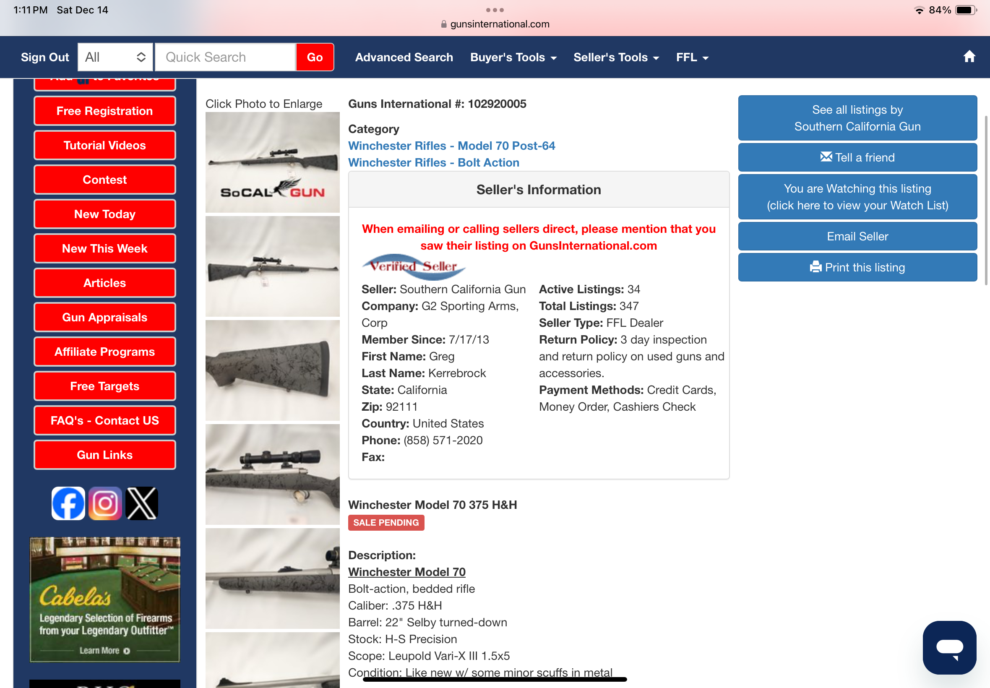The height and width of the screenshot is (688, 990).
Task: Click the Winchester Model 70 underlined heading
Action: (407, 572)
